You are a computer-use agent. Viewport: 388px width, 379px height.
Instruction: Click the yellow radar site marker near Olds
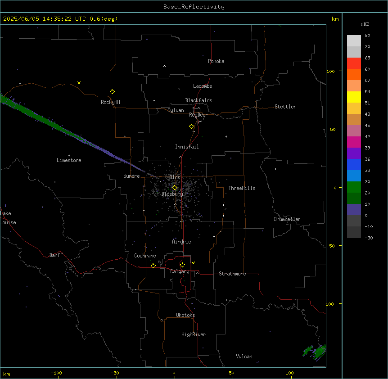pos(175,188)
